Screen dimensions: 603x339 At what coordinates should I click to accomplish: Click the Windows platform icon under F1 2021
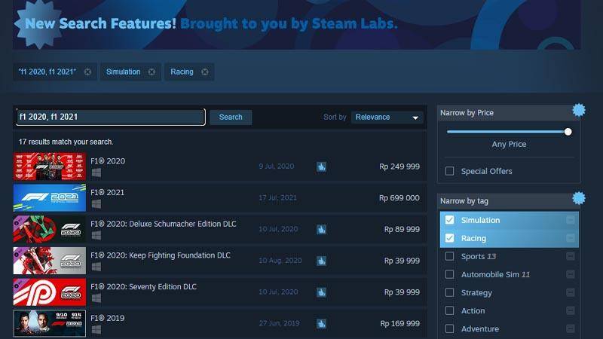click(96, 204)
